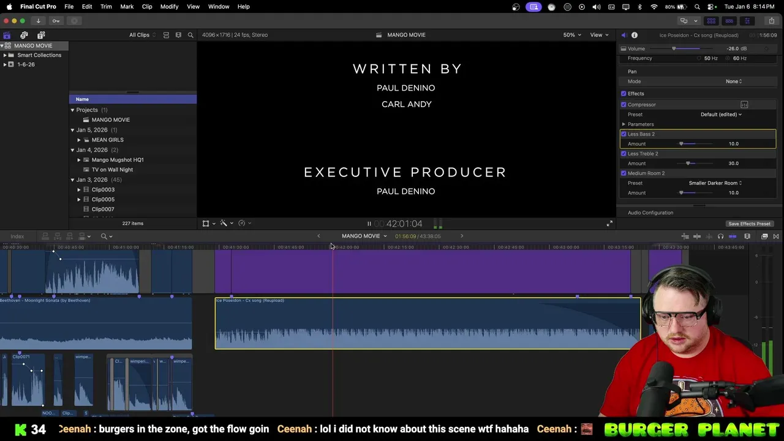The height and width of the screenshot is (441, 784).
Task: Open the Libraries sidebar clapperboard icon
Action: point(7,35)
